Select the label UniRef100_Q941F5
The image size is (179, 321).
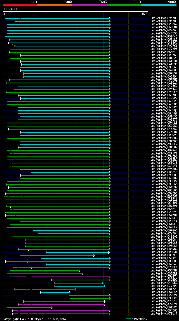164,92
